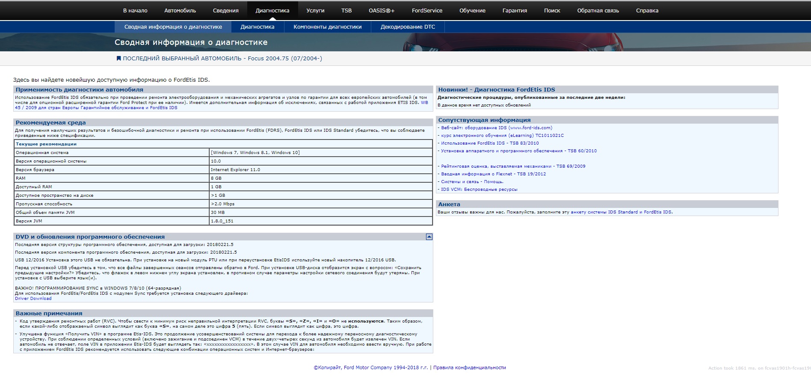
Task: Open the IDS equipment website link ford-ids.com
Action: pos(497,127)
